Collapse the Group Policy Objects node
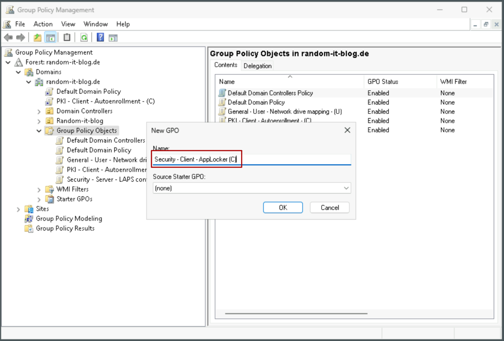Screen dimensions: 504x341 coord(39,131)
